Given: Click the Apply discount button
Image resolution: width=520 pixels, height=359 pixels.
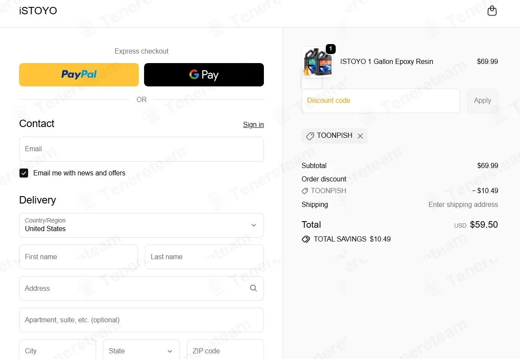Looking at the screenshot, I should [482, 101].
